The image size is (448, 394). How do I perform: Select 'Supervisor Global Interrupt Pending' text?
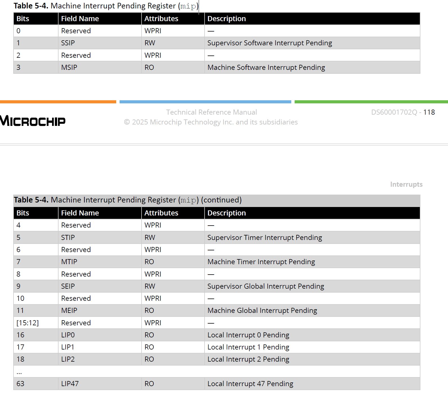[266, 286]
